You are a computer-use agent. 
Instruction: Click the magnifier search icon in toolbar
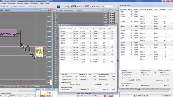[103, 6]
